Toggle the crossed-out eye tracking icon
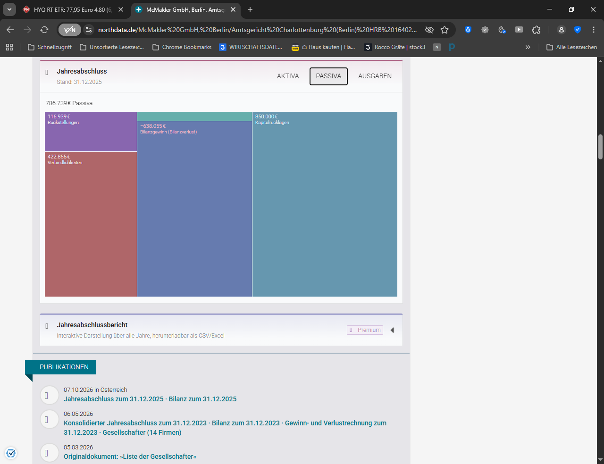 pyautogui.click(x=429, y=30)
